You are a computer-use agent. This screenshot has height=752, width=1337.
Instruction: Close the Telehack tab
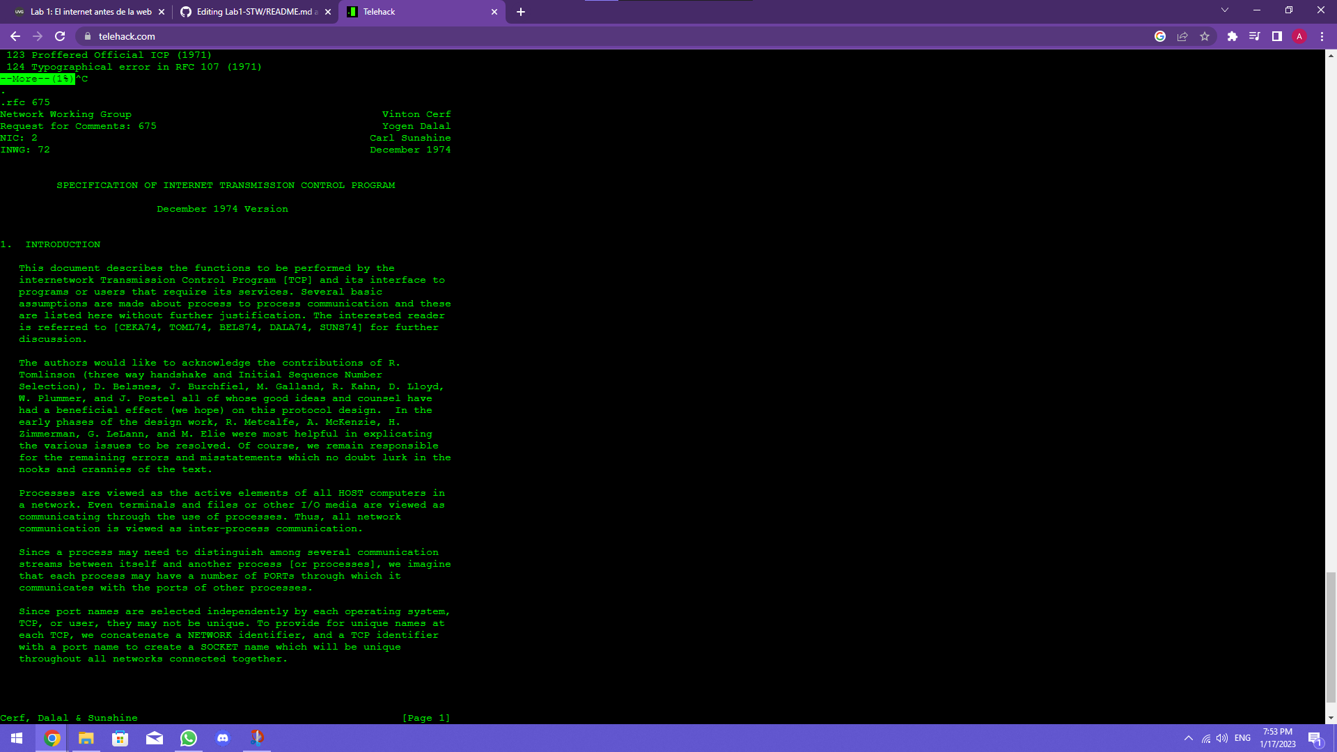coord(494,12)
